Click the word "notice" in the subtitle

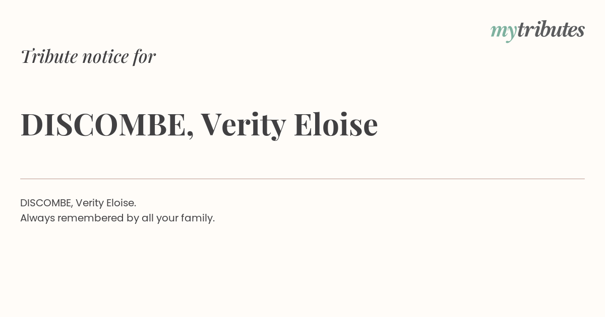coord(105,56)
